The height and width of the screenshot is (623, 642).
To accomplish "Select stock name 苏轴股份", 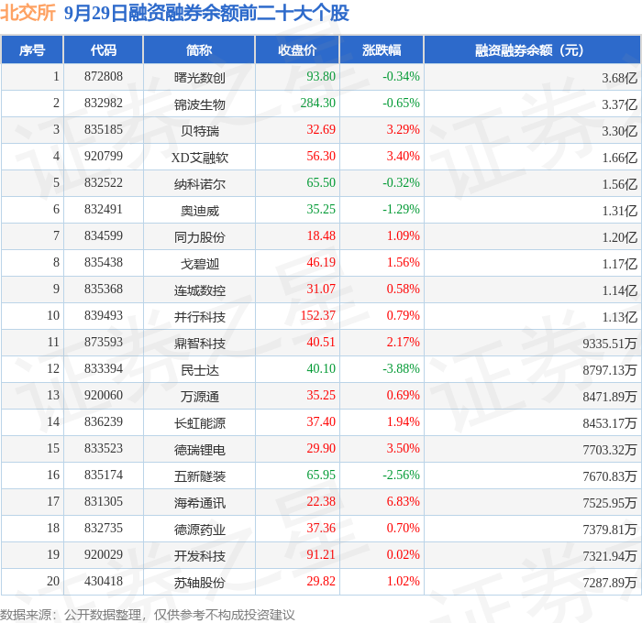I will [199, 583].
